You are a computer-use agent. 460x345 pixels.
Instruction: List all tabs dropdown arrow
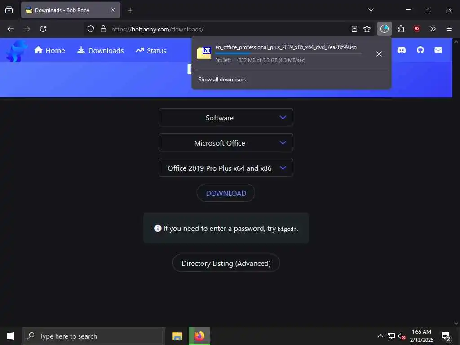tap(371, 10)
